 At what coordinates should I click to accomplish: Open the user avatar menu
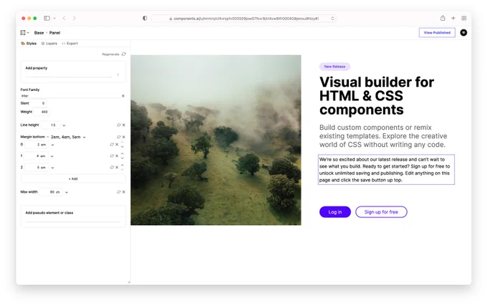pyautogui.click(x=464, y=33)
